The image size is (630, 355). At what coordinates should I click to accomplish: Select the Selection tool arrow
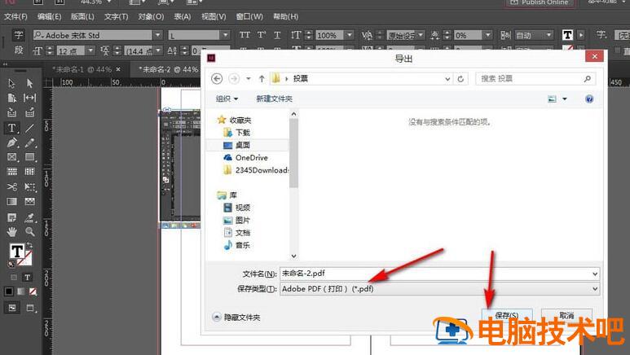click(11, 83)
